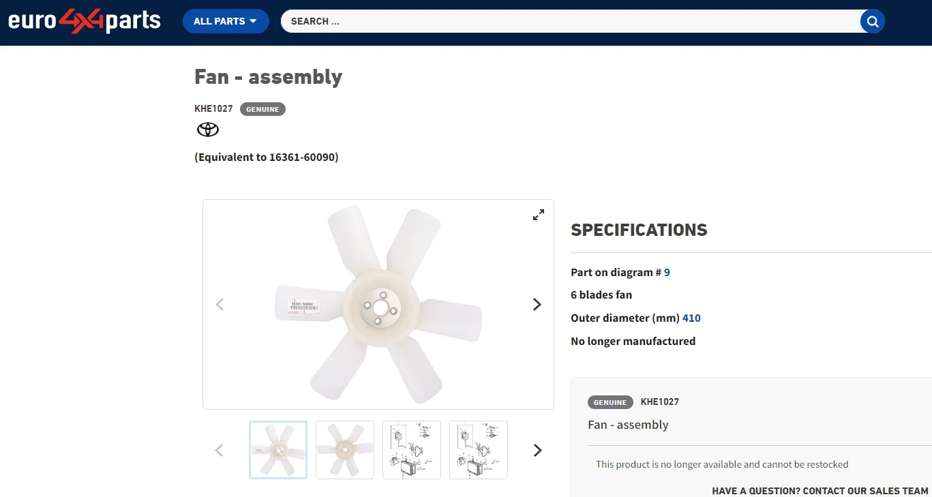Screen dimensions: 932x497
Task: Select the second fan thumbnail
Action: [345, 450]
